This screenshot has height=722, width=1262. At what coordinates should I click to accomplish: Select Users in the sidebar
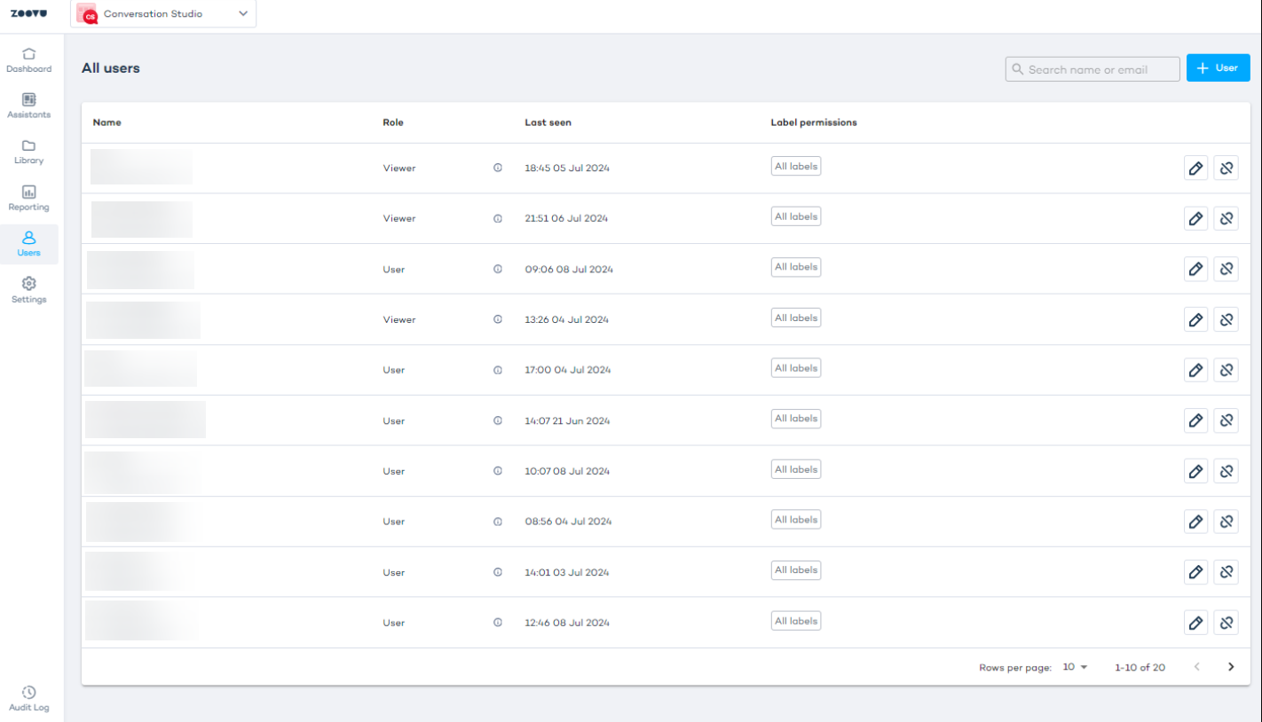pyautogui.click(x=28, y=244)
